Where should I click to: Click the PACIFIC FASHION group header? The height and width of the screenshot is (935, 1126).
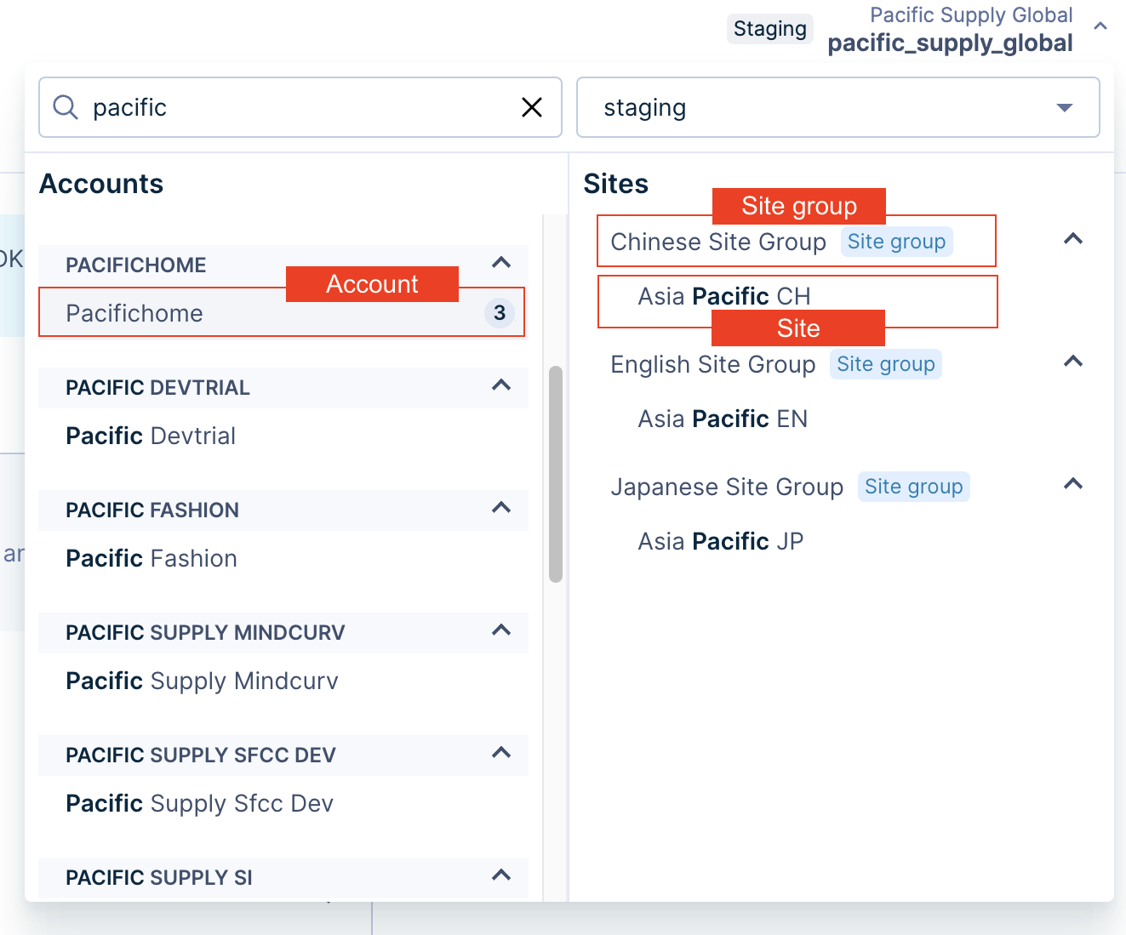[x=283, y=510]
